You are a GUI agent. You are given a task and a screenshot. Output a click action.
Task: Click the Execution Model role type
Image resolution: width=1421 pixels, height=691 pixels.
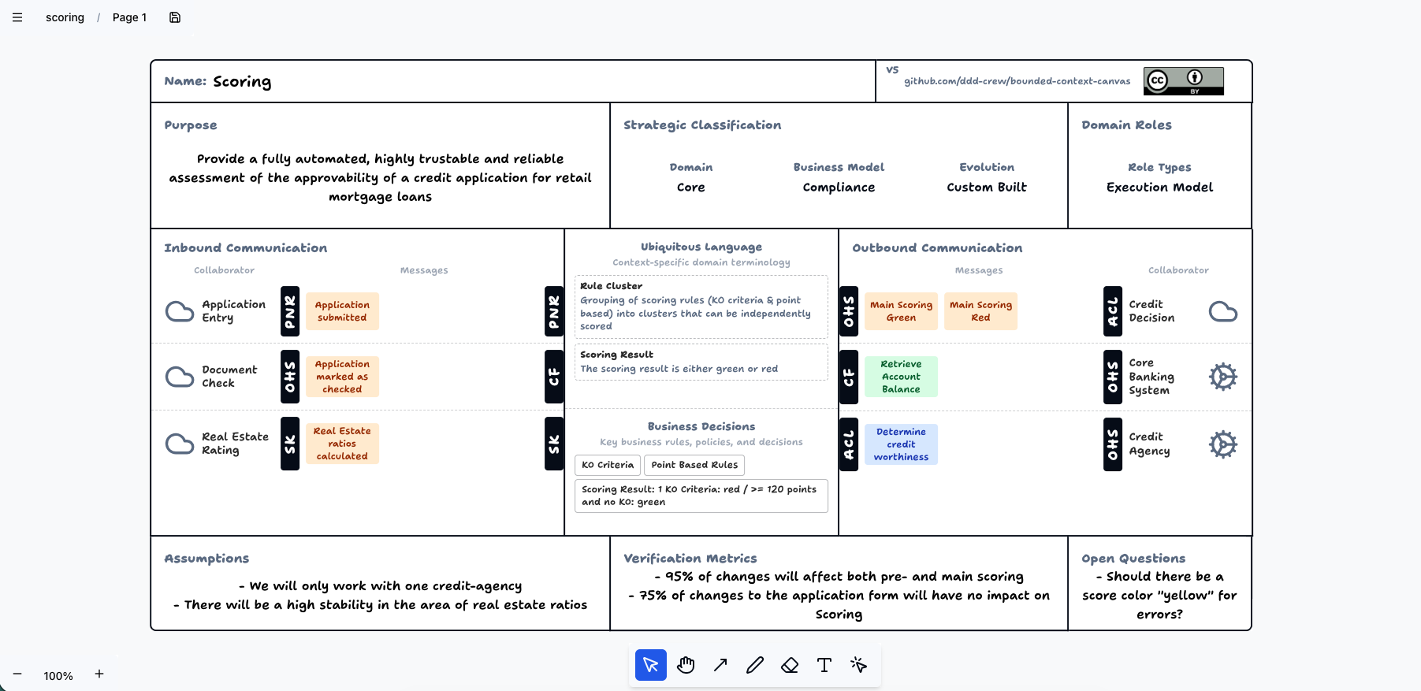1159,188
